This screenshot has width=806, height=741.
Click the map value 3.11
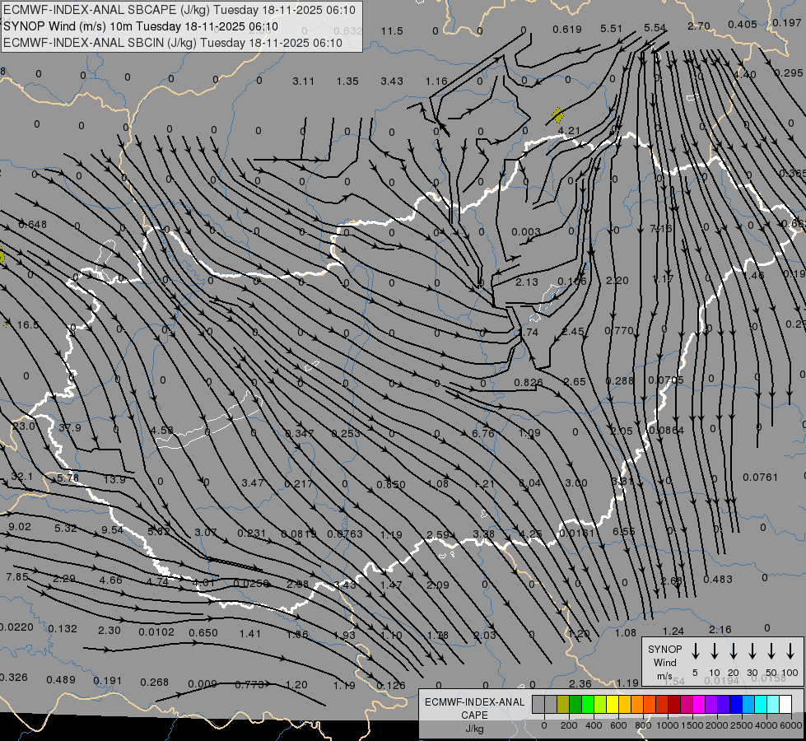[x=303, y=82]
